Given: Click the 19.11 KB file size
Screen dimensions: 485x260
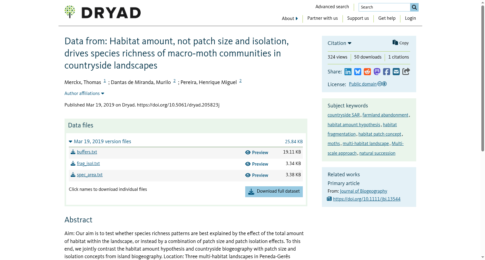Looking at the screenshot, I should (292, 152).
